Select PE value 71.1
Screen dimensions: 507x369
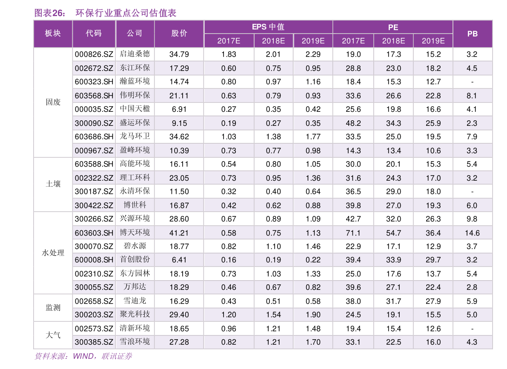click(x=353, y=233)
